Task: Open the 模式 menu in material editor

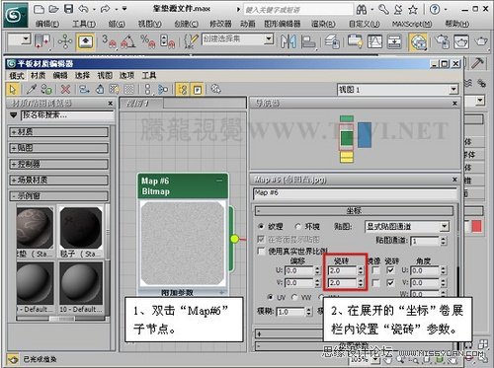Action: [17, 75]
